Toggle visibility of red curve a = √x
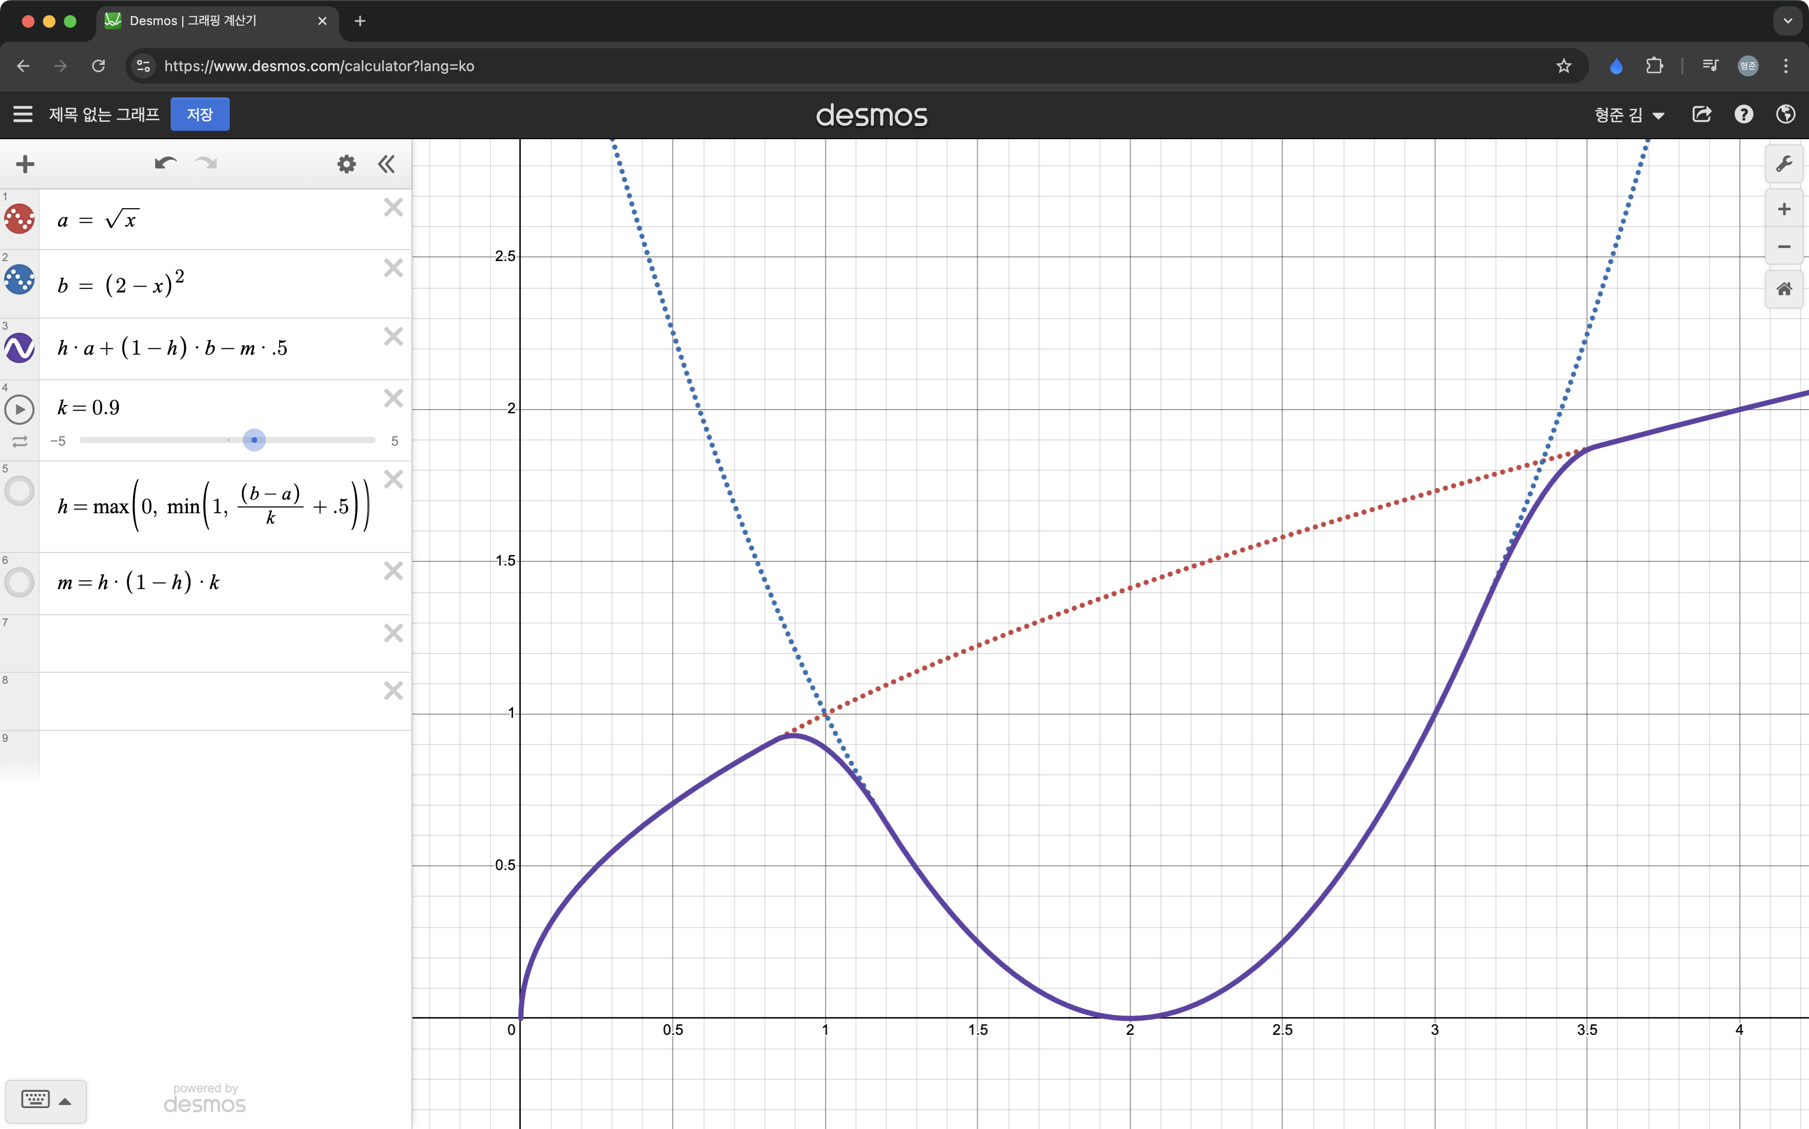1809x1129 pixels. point(19,219)
